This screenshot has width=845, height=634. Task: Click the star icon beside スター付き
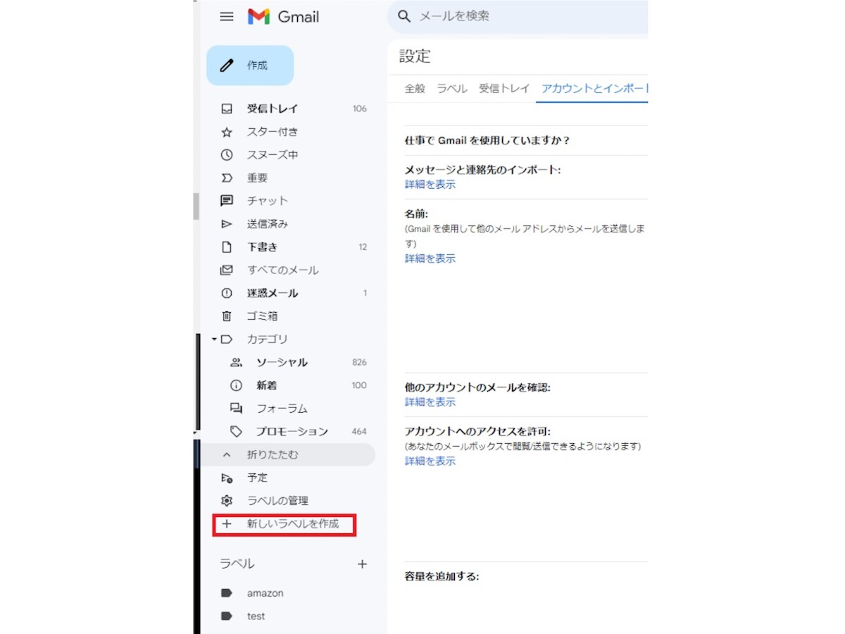coord(227,132)
